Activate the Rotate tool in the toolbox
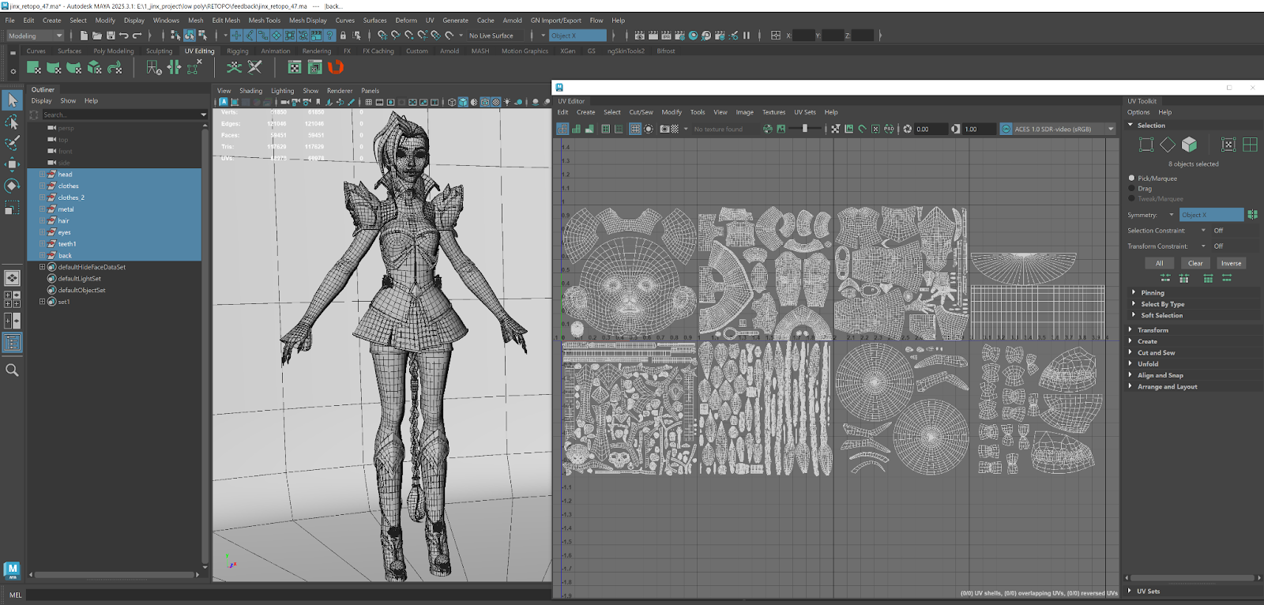The height and width of the screenshot is (605, 1264). click(x=12, y=186)
